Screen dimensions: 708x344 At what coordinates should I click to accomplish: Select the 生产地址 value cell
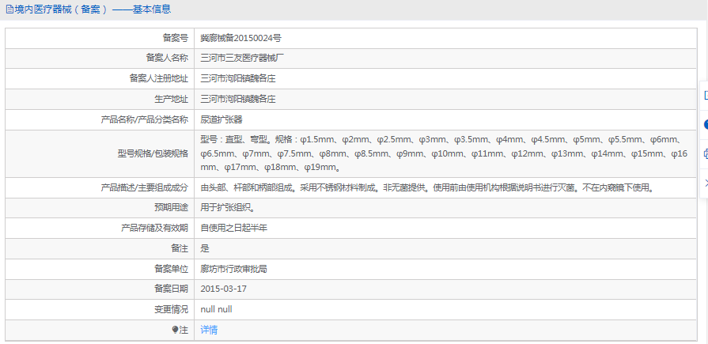point(445,99)
